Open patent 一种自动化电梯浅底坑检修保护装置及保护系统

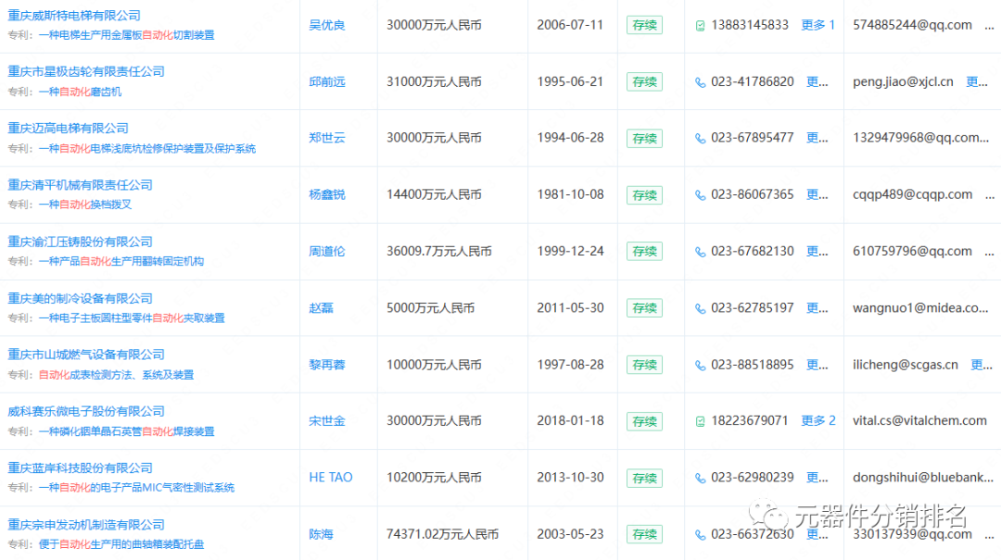146,149
